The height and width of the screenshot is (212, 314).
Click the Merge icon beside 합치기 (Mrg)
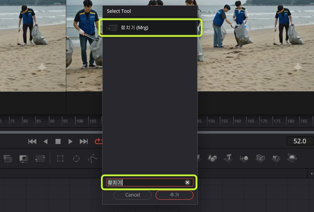click(112, 28)
